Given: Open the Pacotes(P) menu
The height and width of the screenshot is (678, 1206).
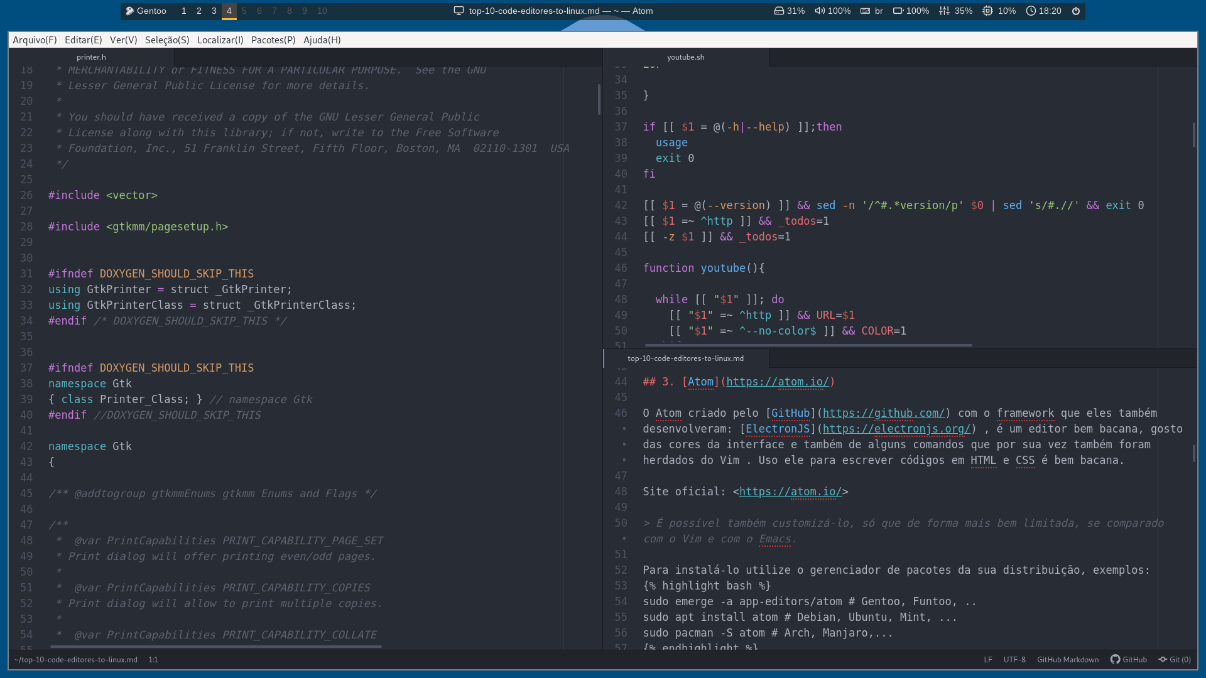Looking at the screenshot, I should pos(273,40).
